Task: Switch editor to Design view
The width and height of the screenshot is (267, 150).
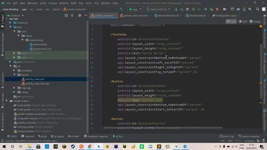Action: coord(255,21)
